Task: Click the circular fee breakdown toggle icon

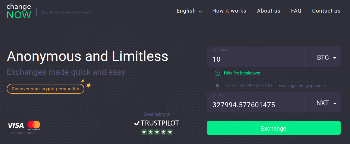Action: [x=217, y=73]
